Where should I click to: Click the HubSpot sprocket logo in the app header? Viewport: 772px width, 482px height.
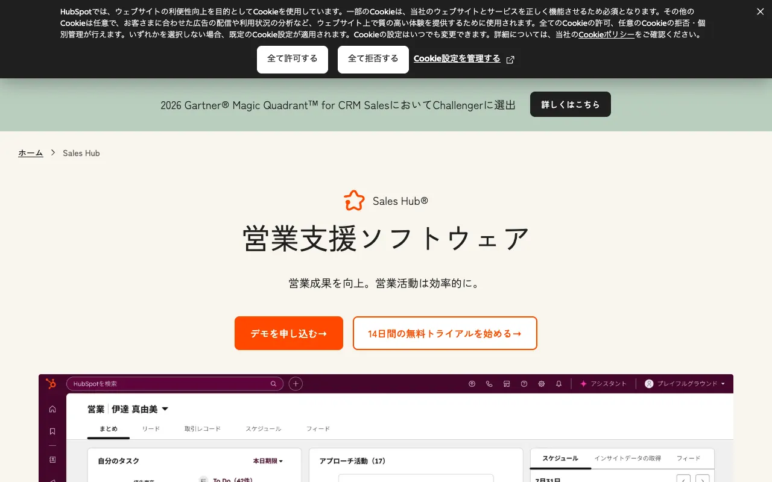click(x=51, y=384)
